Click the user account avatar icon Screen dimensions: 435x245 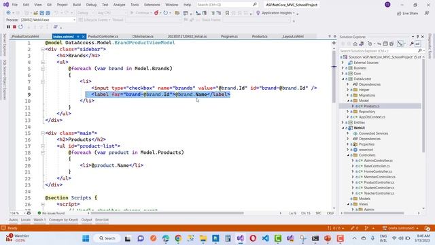pyautogui.click(x=387, y=5)
